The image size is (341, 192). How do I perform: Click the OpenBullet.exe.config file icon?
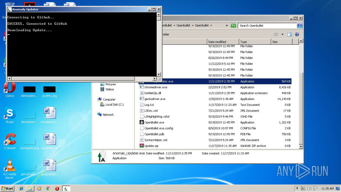[x=142, y=128]
